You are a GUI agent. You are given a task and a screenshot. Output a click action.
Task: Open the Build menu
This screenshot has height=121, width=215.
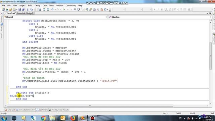click(x=30, y=5)
